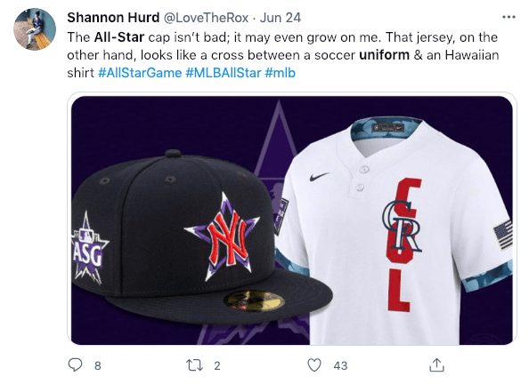This screenshot has width=529, height=384.
Task: Open the Shannon Hurd display name
Action: click(113, 18)
